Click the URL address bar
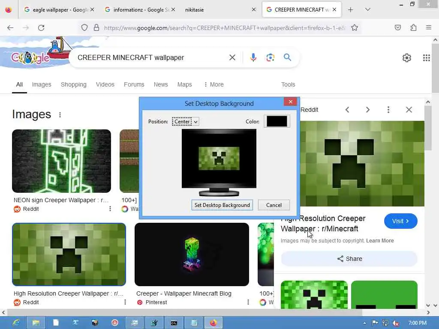This screenshot has height=329, width=439. (224, 28)
